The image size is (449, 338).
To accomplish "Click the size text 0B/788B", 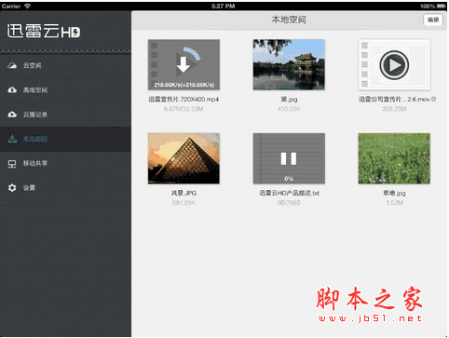I will tap(289, 203).
